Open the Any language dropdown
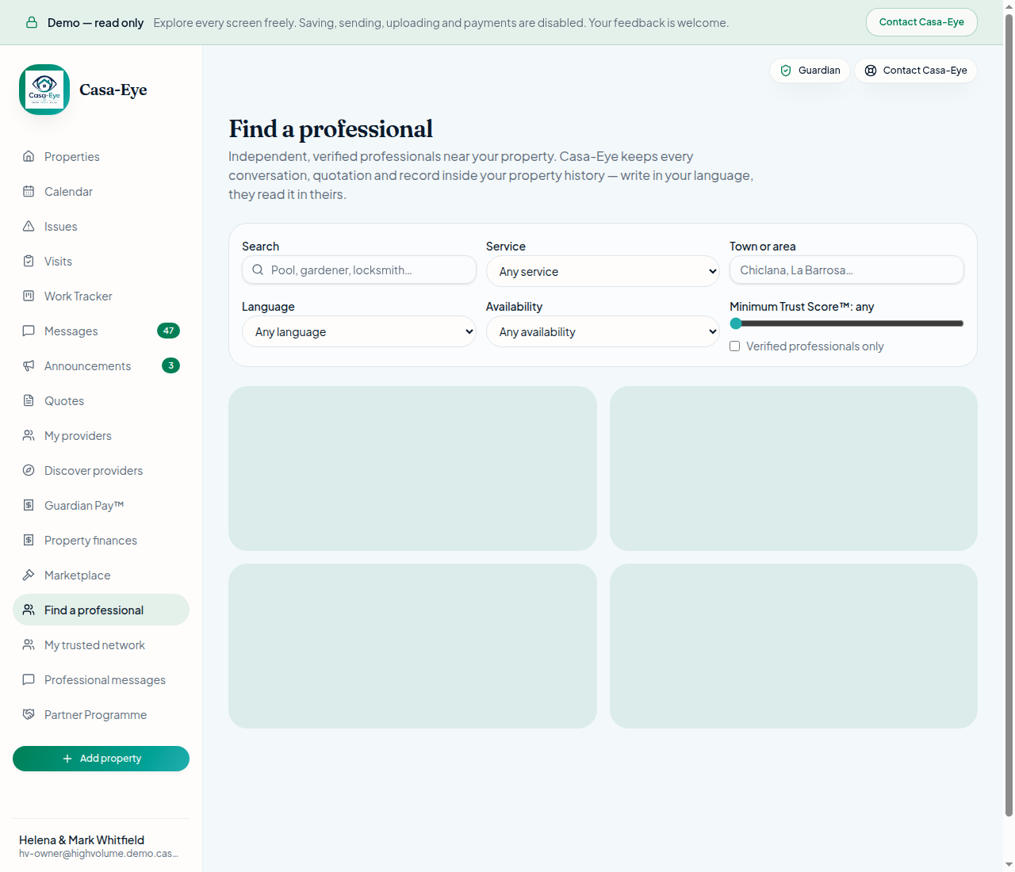 point(358,331)
